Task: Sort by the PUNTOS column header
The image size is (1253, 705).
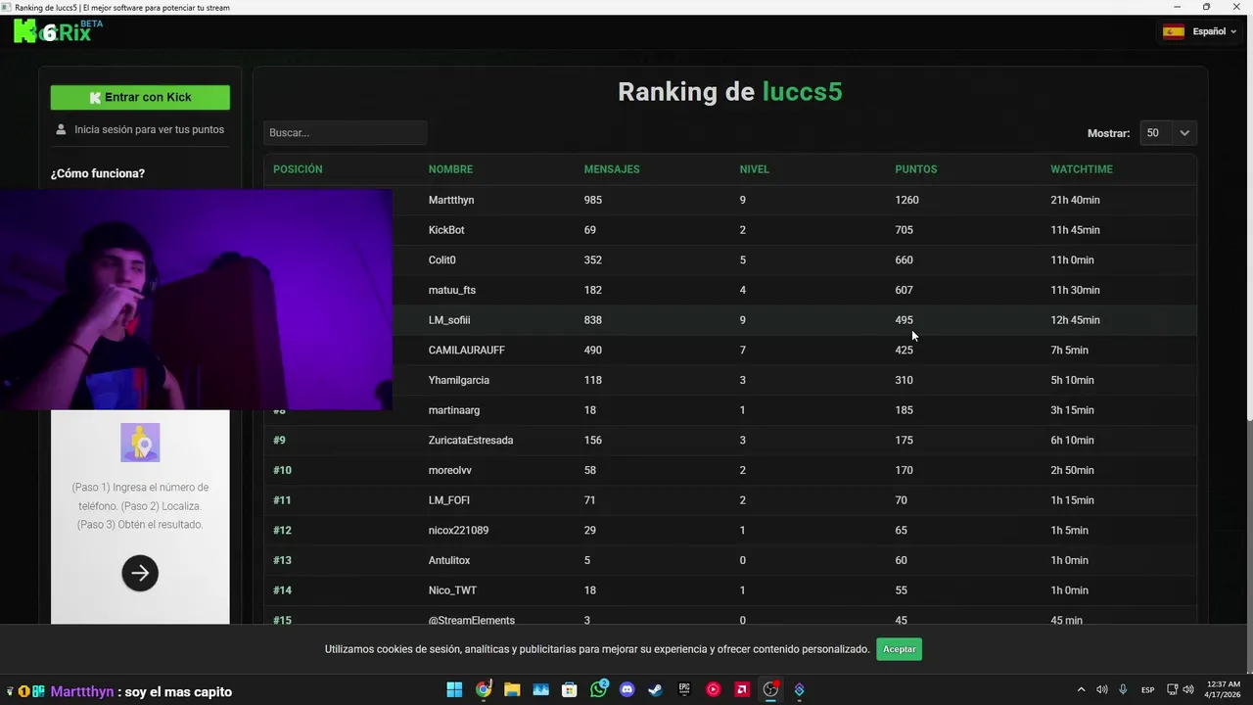Action: pyautogui.click(x=915, y=169)
